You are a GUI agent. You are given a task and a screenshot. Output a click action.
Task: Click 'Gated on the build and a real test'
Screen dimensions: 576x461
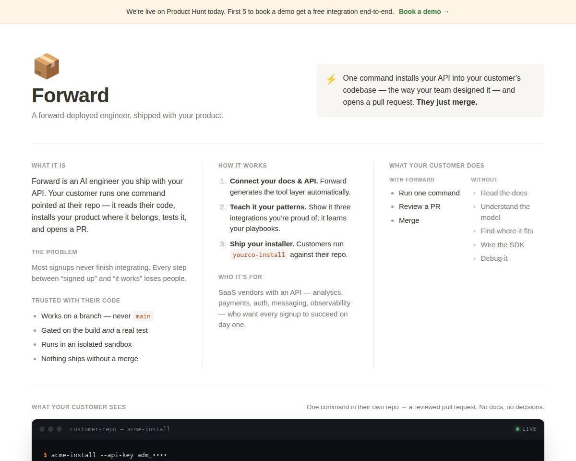tap(95, 330)
